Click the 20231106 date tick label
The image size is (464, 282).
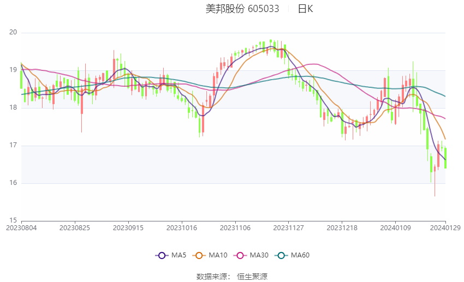[235, 227]
